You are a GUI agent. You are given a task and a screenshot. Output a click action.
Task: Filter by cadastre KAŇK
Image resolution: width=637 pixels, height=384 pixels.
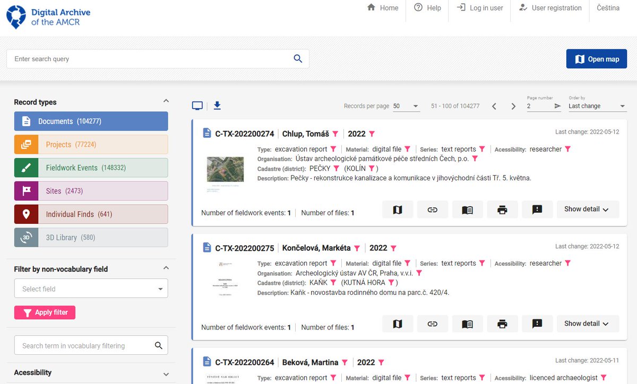coord(333,283)
